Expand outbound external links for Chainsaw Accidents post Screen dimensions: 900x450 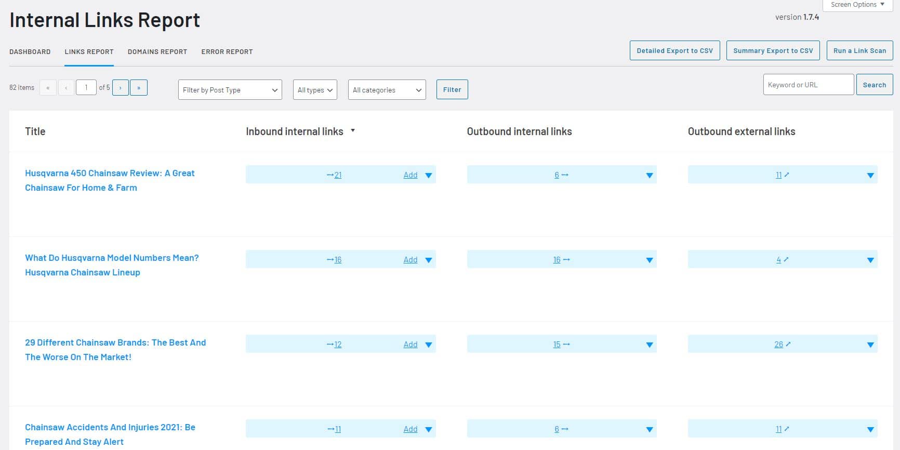(870, 429)
